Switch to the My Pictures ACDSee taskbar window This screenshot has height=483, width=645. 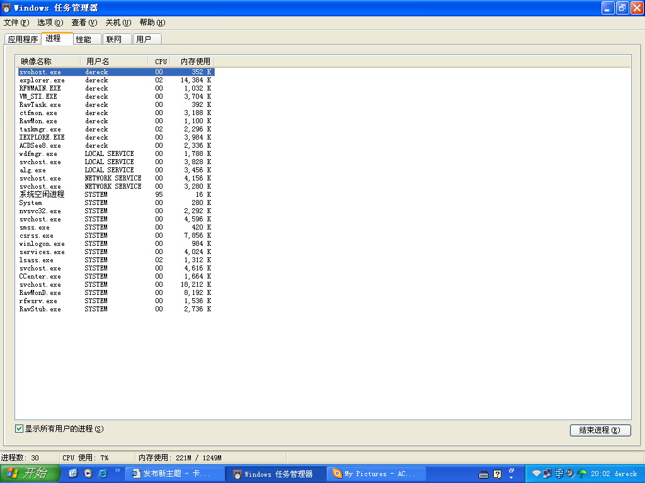point(377,474)
